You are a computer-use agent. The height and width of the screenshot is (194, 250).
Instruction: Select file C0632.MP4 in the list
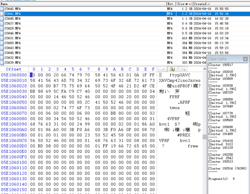pyautogui.click(x=12, y=58)
